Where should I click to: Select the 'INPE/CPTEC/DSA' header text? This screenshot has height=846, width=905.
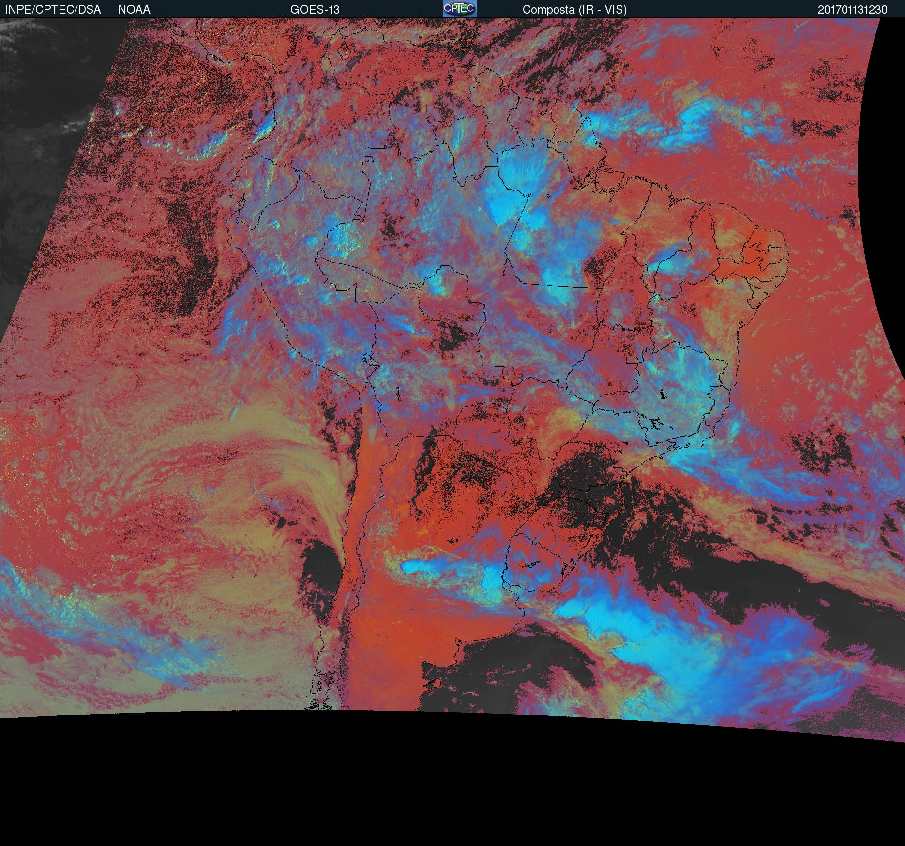(53, 10)
